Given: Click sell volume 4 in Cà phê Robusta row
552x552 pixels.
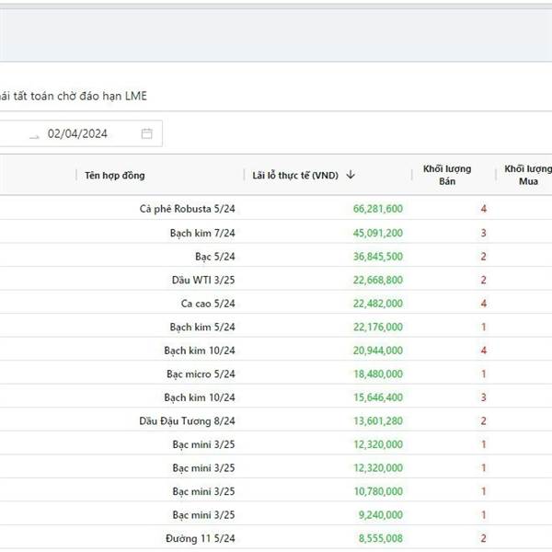Looking at the screenshot, I should pos(483,209).
